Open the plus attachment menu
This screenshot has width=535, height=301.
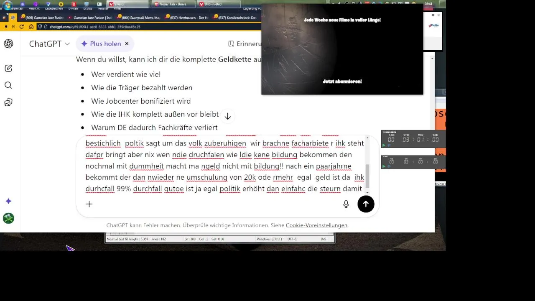click(89, 204)
